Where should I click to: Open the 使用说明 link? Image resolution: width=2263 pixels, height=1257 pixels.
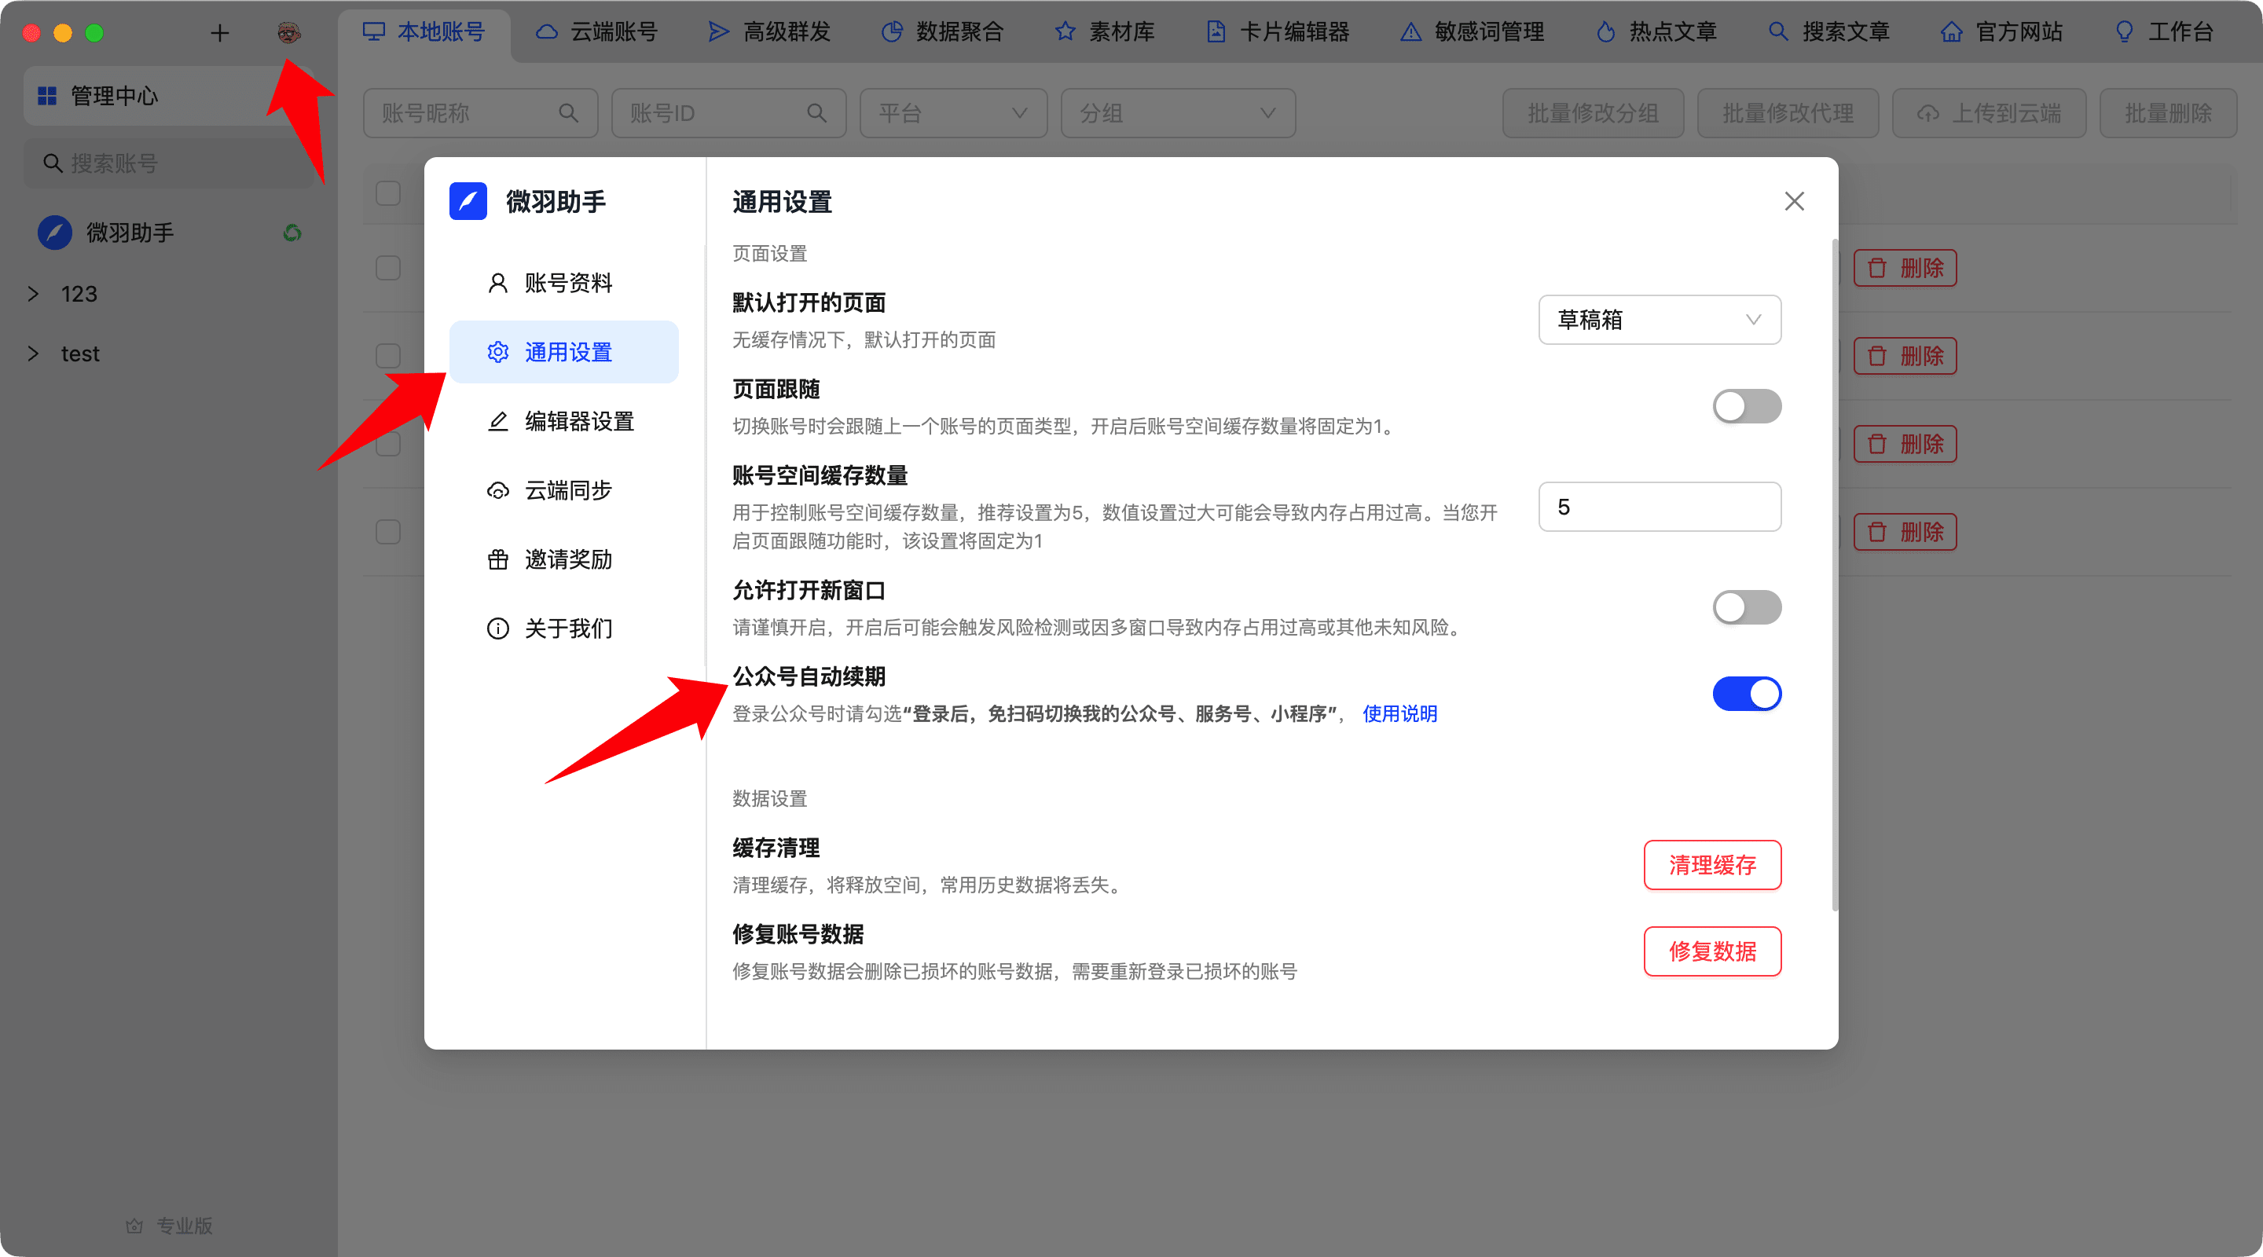point(1399,714)
